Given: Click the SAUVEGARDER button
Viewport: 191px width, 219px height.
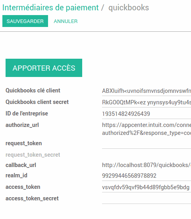Looking at the screenshot, I should (25, 21).
